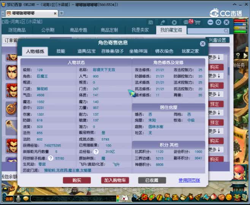Open the 商品定制 navigation tab
Image resolution: width=250 pixels, height=205 pixels.
(x=109, y=30)
